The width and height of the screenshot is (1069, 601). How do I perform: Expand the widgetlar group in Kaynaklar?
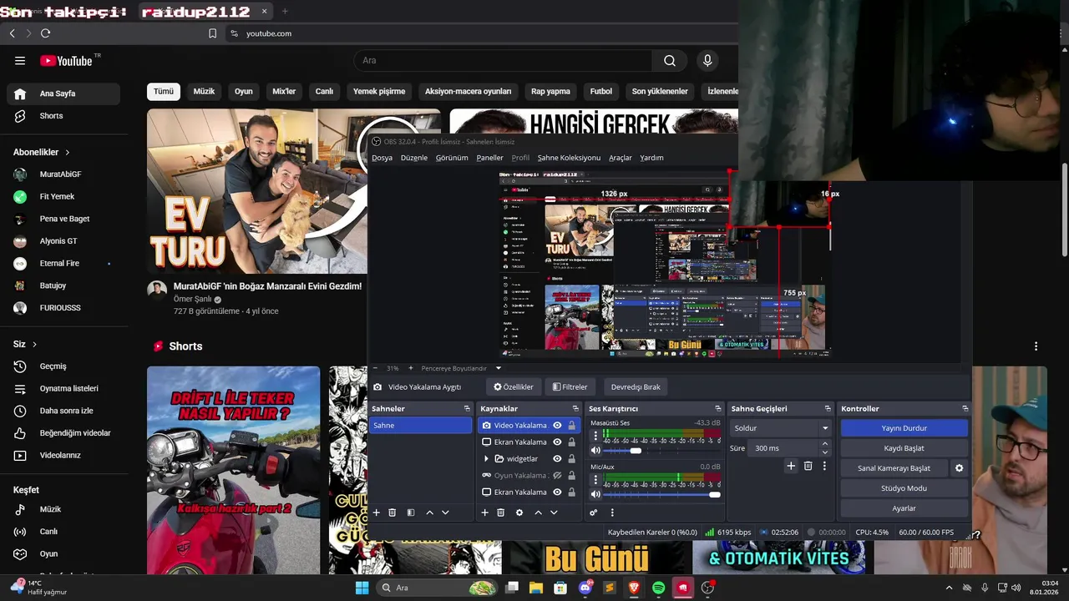(486, 458)
